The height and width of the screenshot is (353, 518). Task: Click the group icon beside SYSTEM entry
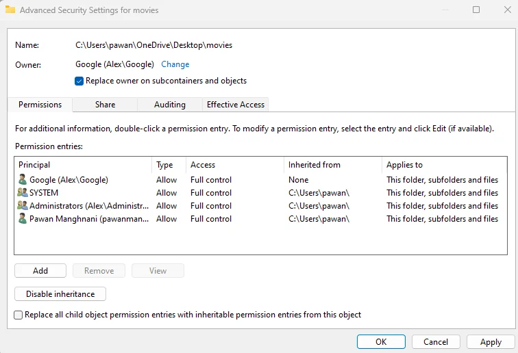click(x=23, y=193)
